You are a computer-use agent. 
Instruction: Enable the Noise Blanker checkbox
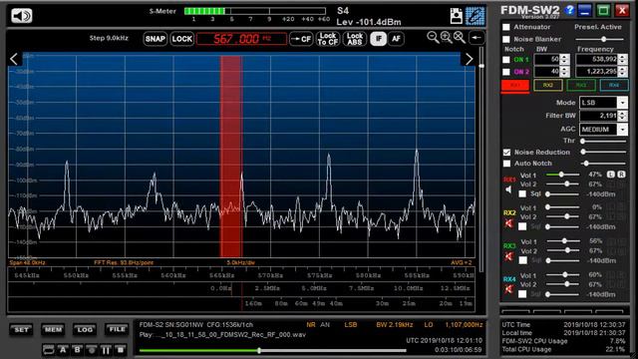[x=506, y=40]
